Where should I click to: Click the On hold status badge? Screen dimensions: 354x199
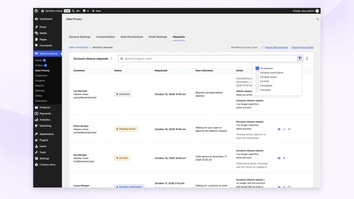(122, 158)
